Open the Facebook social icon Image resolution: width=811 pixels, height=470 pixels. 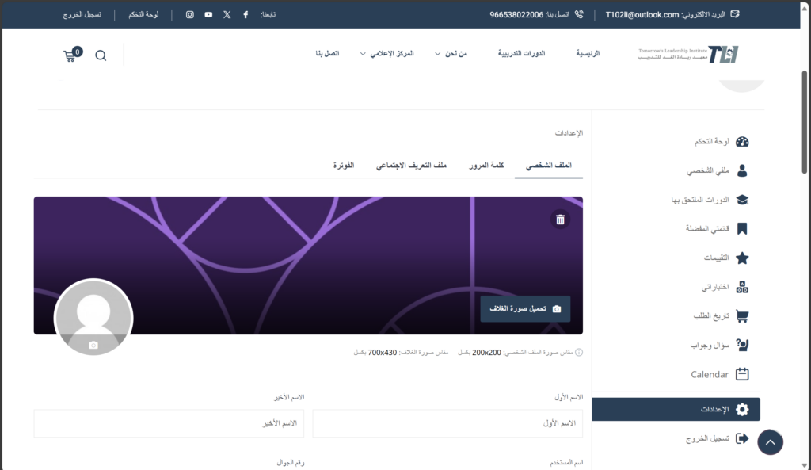246,14
